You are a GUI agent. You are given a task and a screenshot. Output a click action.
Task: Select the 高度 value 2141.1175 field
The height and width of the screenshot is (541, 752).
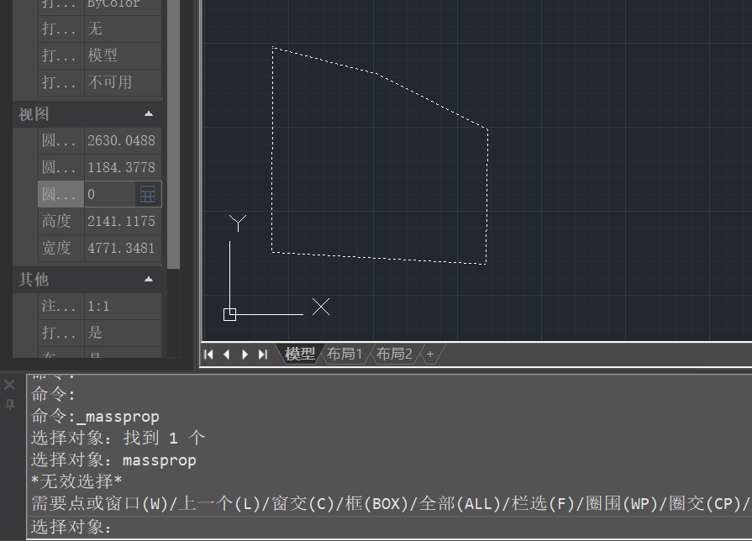(122, 221)
